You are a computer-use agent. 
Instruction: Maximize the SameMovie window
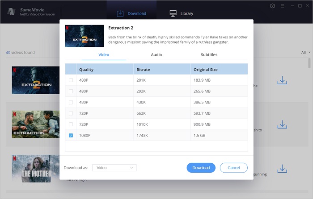coord(300,6)
